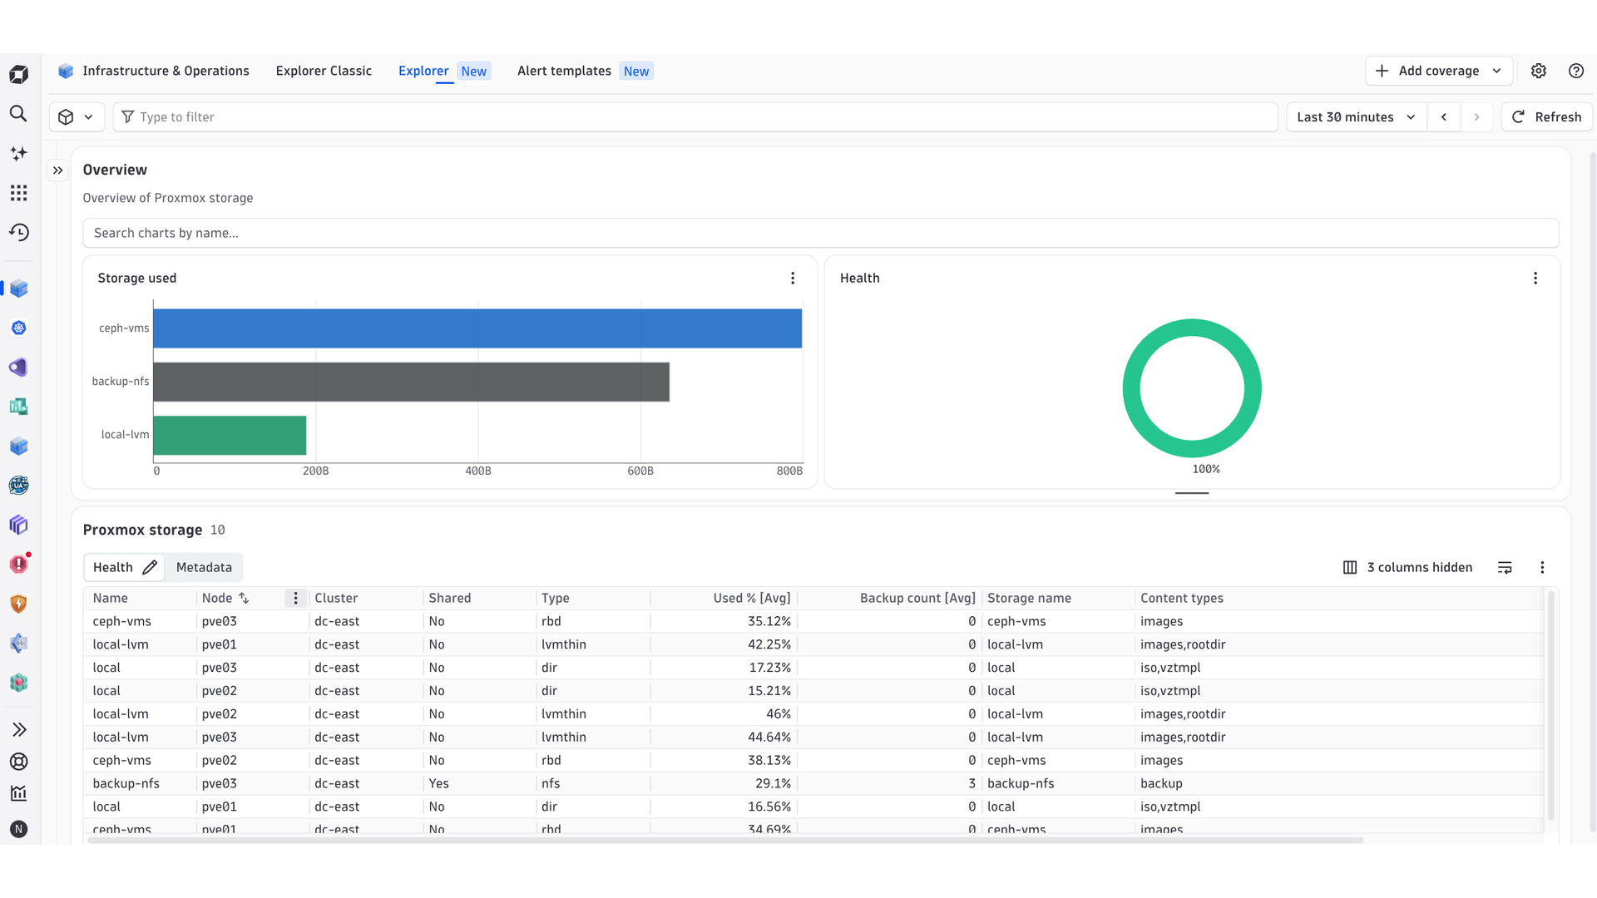Click the settings gear icon

(x=1539, y=71)
